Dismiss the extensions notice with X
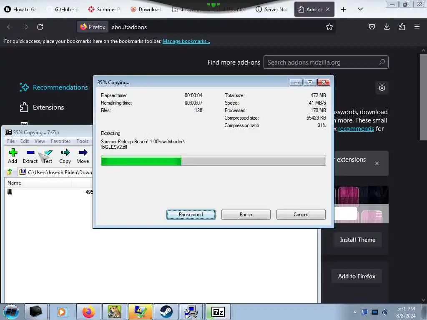The height and width of the screenshot is (320, 427). 377,163
